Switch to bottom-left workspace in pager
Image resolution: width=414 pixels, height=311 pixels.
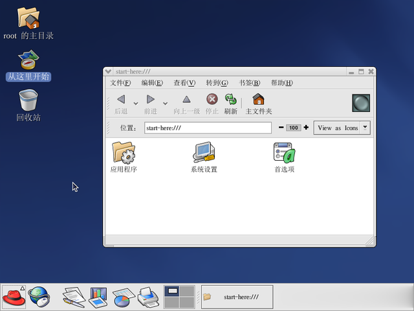(x=171, y=303)
